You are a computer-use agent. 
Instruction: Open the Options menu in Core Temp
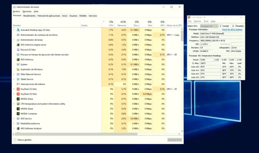[197, 21]
